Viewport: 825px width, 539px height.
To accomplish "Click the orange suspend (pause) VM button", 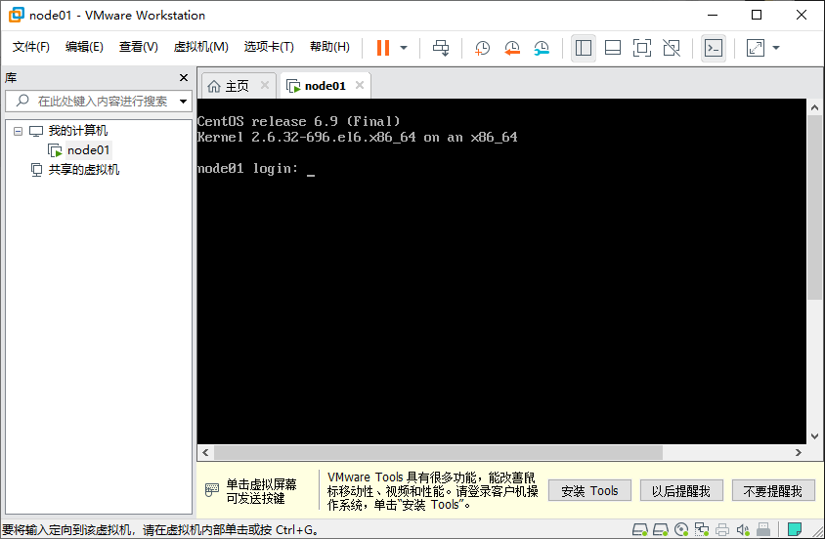I will [383, 48].
